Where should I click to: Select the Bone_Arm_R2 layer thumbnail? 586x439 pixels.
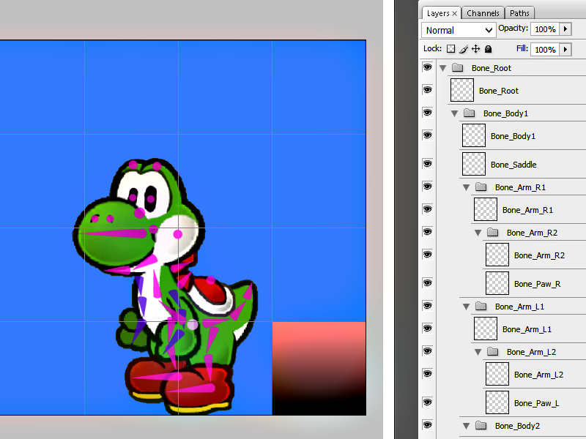click(x=497, y=255)
